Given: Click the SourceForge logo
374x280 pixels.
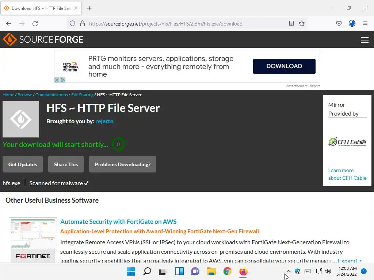Looking at the screenshot, I should pyautogui.click(x=43, y=39).
